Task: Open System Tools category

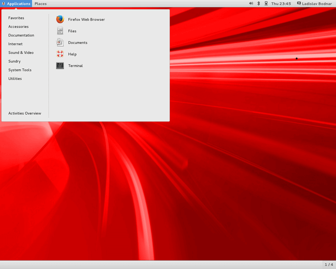Action: click(20, 70)
